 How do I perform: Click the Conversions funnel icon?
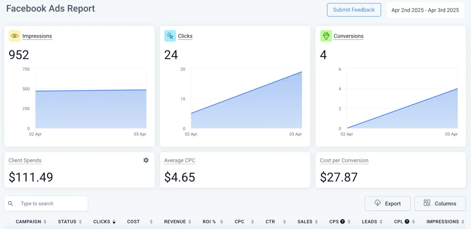point(326,36)
